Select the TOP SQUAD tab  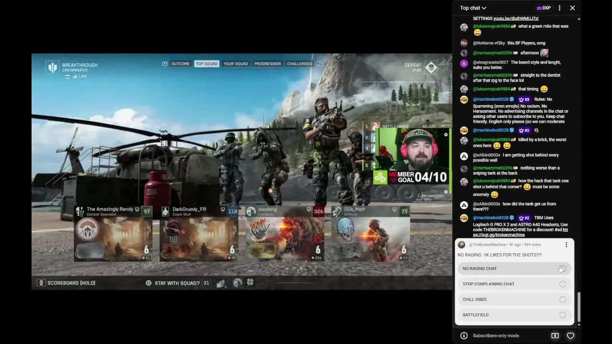[207, 64]
